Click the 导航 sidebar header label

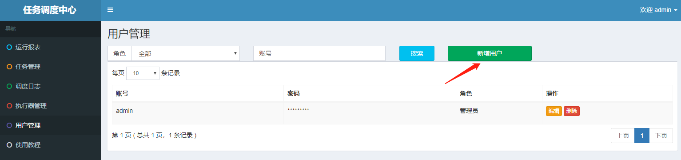(11, 29)
